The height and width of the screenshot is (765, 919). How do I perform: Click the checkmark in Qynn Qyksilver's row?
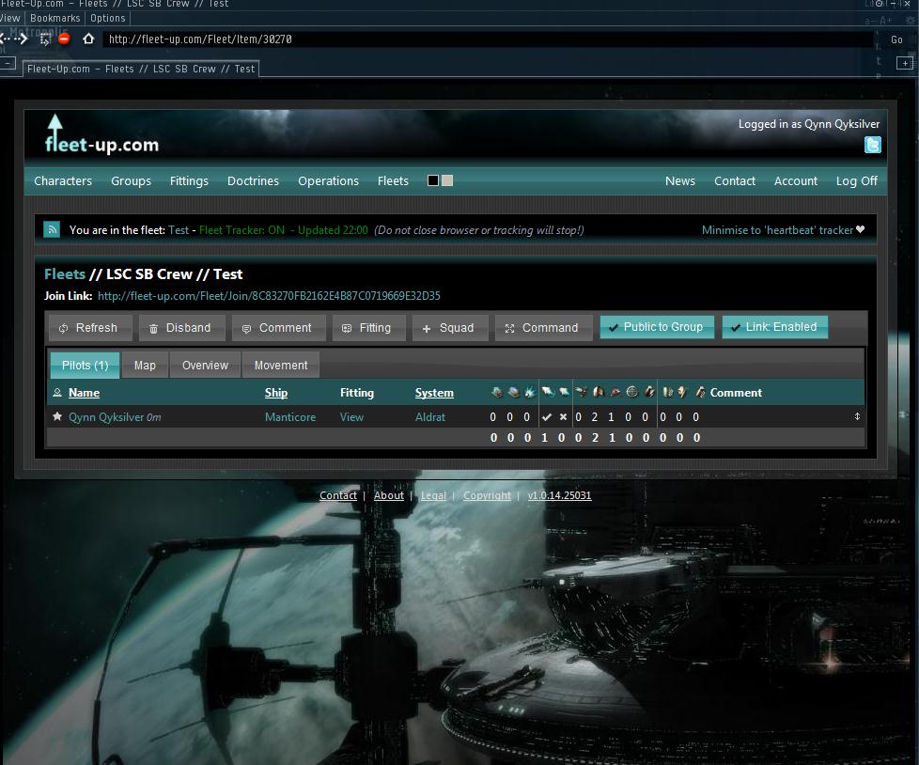click(x=546, y=416)
